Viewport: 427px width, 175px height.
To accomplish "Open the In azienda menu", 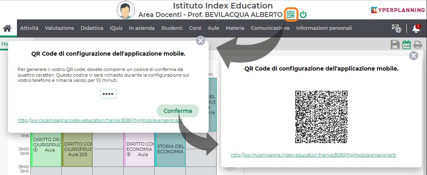I will [x=142, y=28].
